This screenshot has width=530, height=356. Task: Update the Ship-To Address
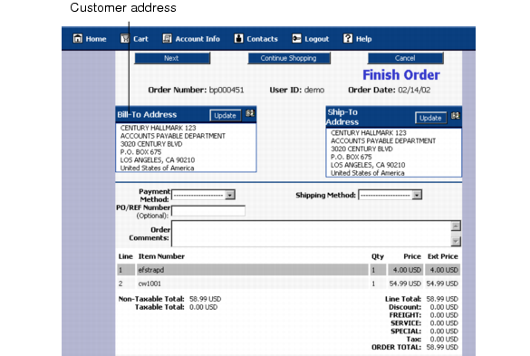(430, 118)
